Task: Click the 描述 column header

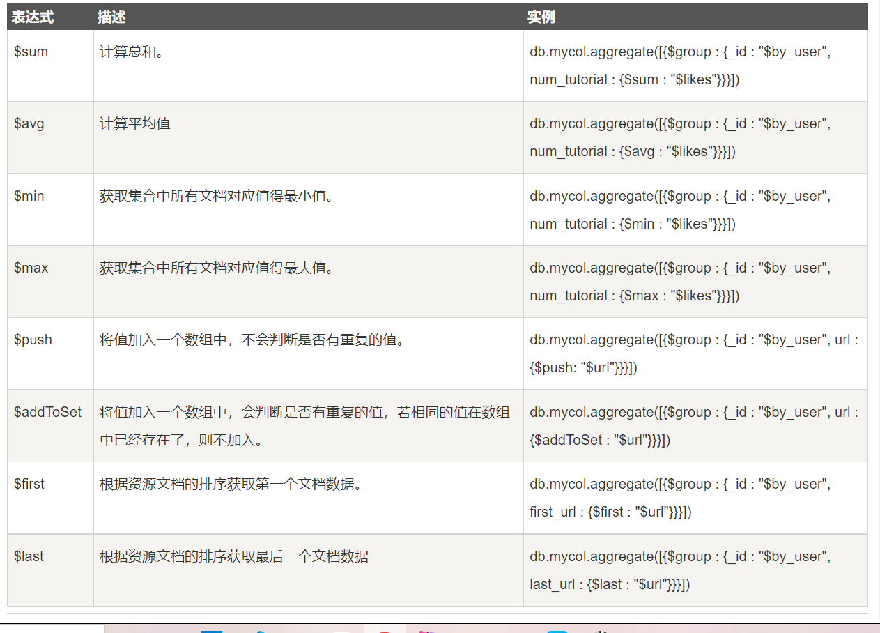Action: pyautogui.click(x=111, y=17)
